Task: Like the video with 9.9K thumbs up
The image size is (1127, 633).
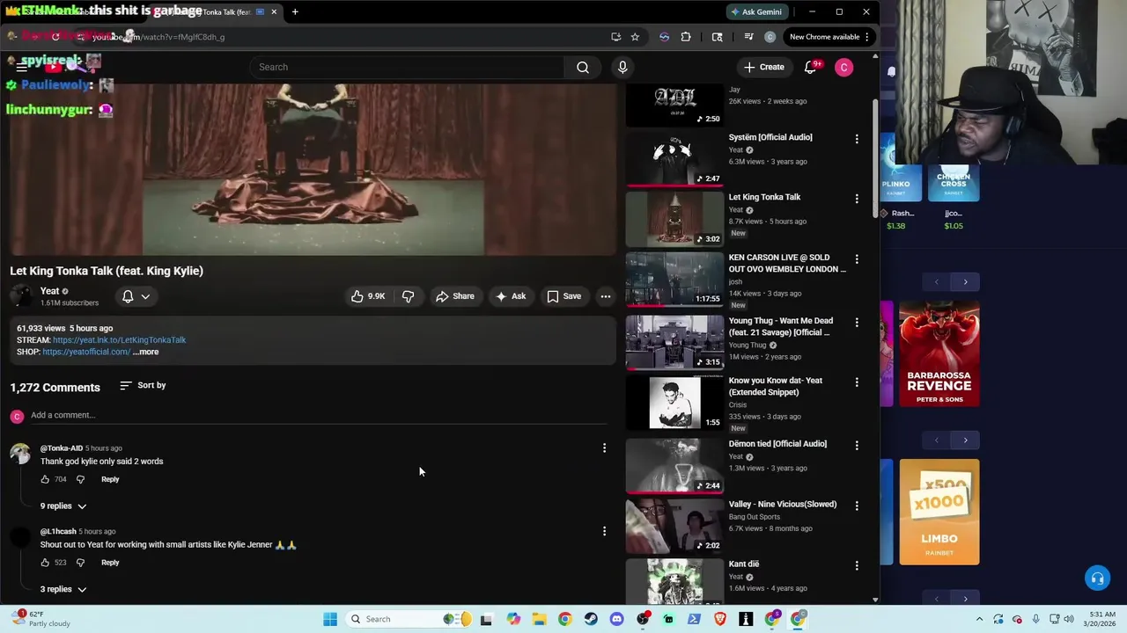Action: tap(368, 296)
